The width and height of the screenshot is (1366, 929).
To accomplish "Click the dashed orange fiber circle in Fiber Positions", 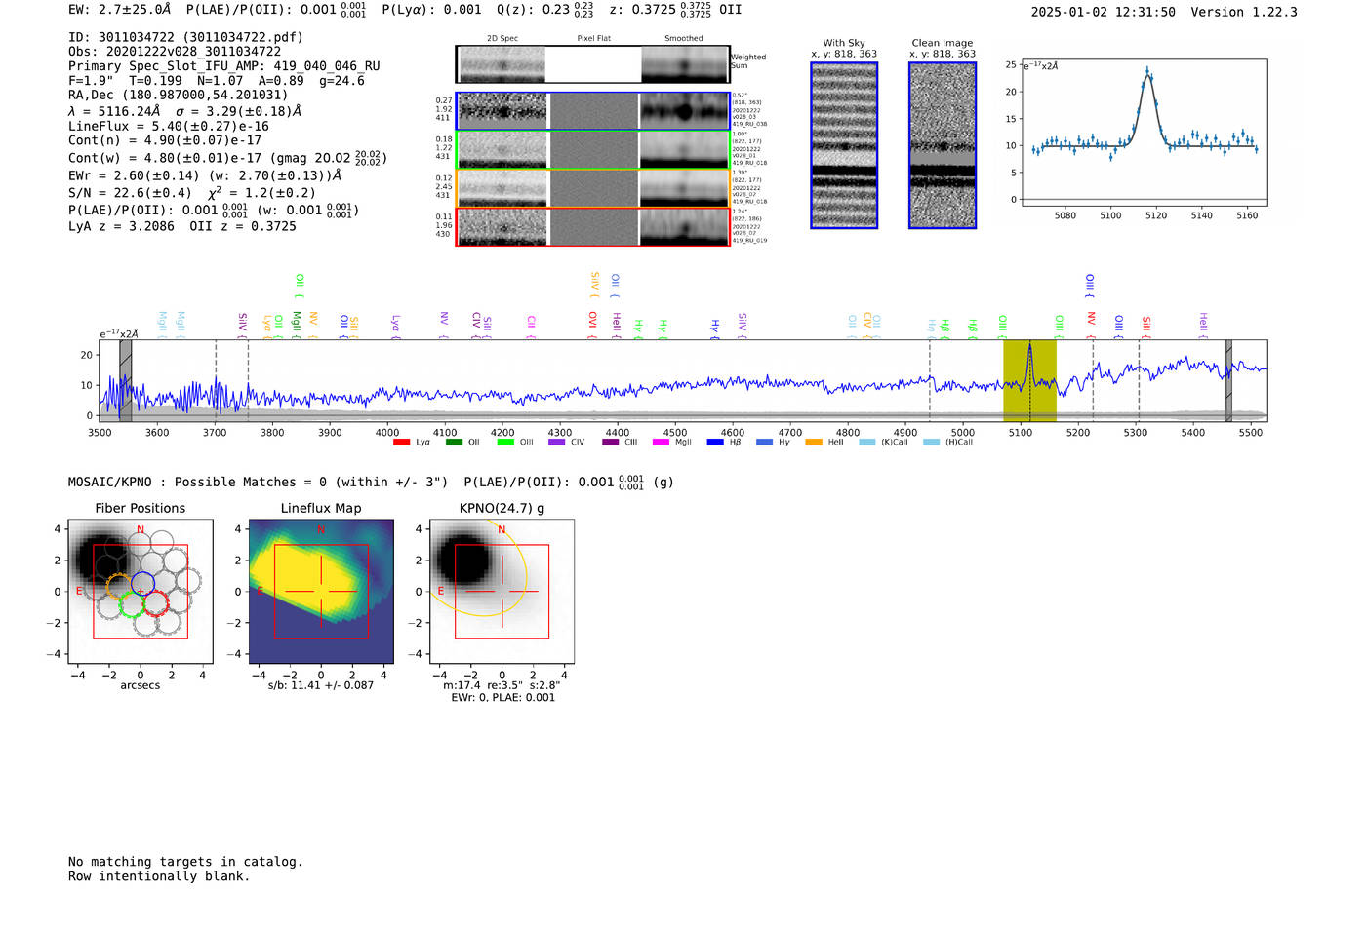I will [x=119, y=586].
